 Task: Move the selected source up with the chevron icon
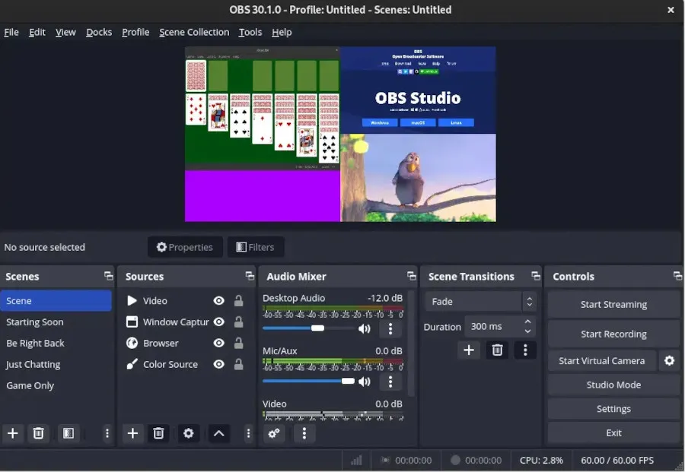click(x=218, y=433)
